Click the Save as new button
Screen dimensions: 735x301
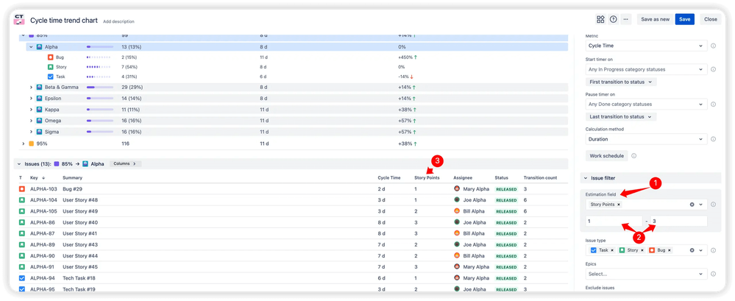653,20
